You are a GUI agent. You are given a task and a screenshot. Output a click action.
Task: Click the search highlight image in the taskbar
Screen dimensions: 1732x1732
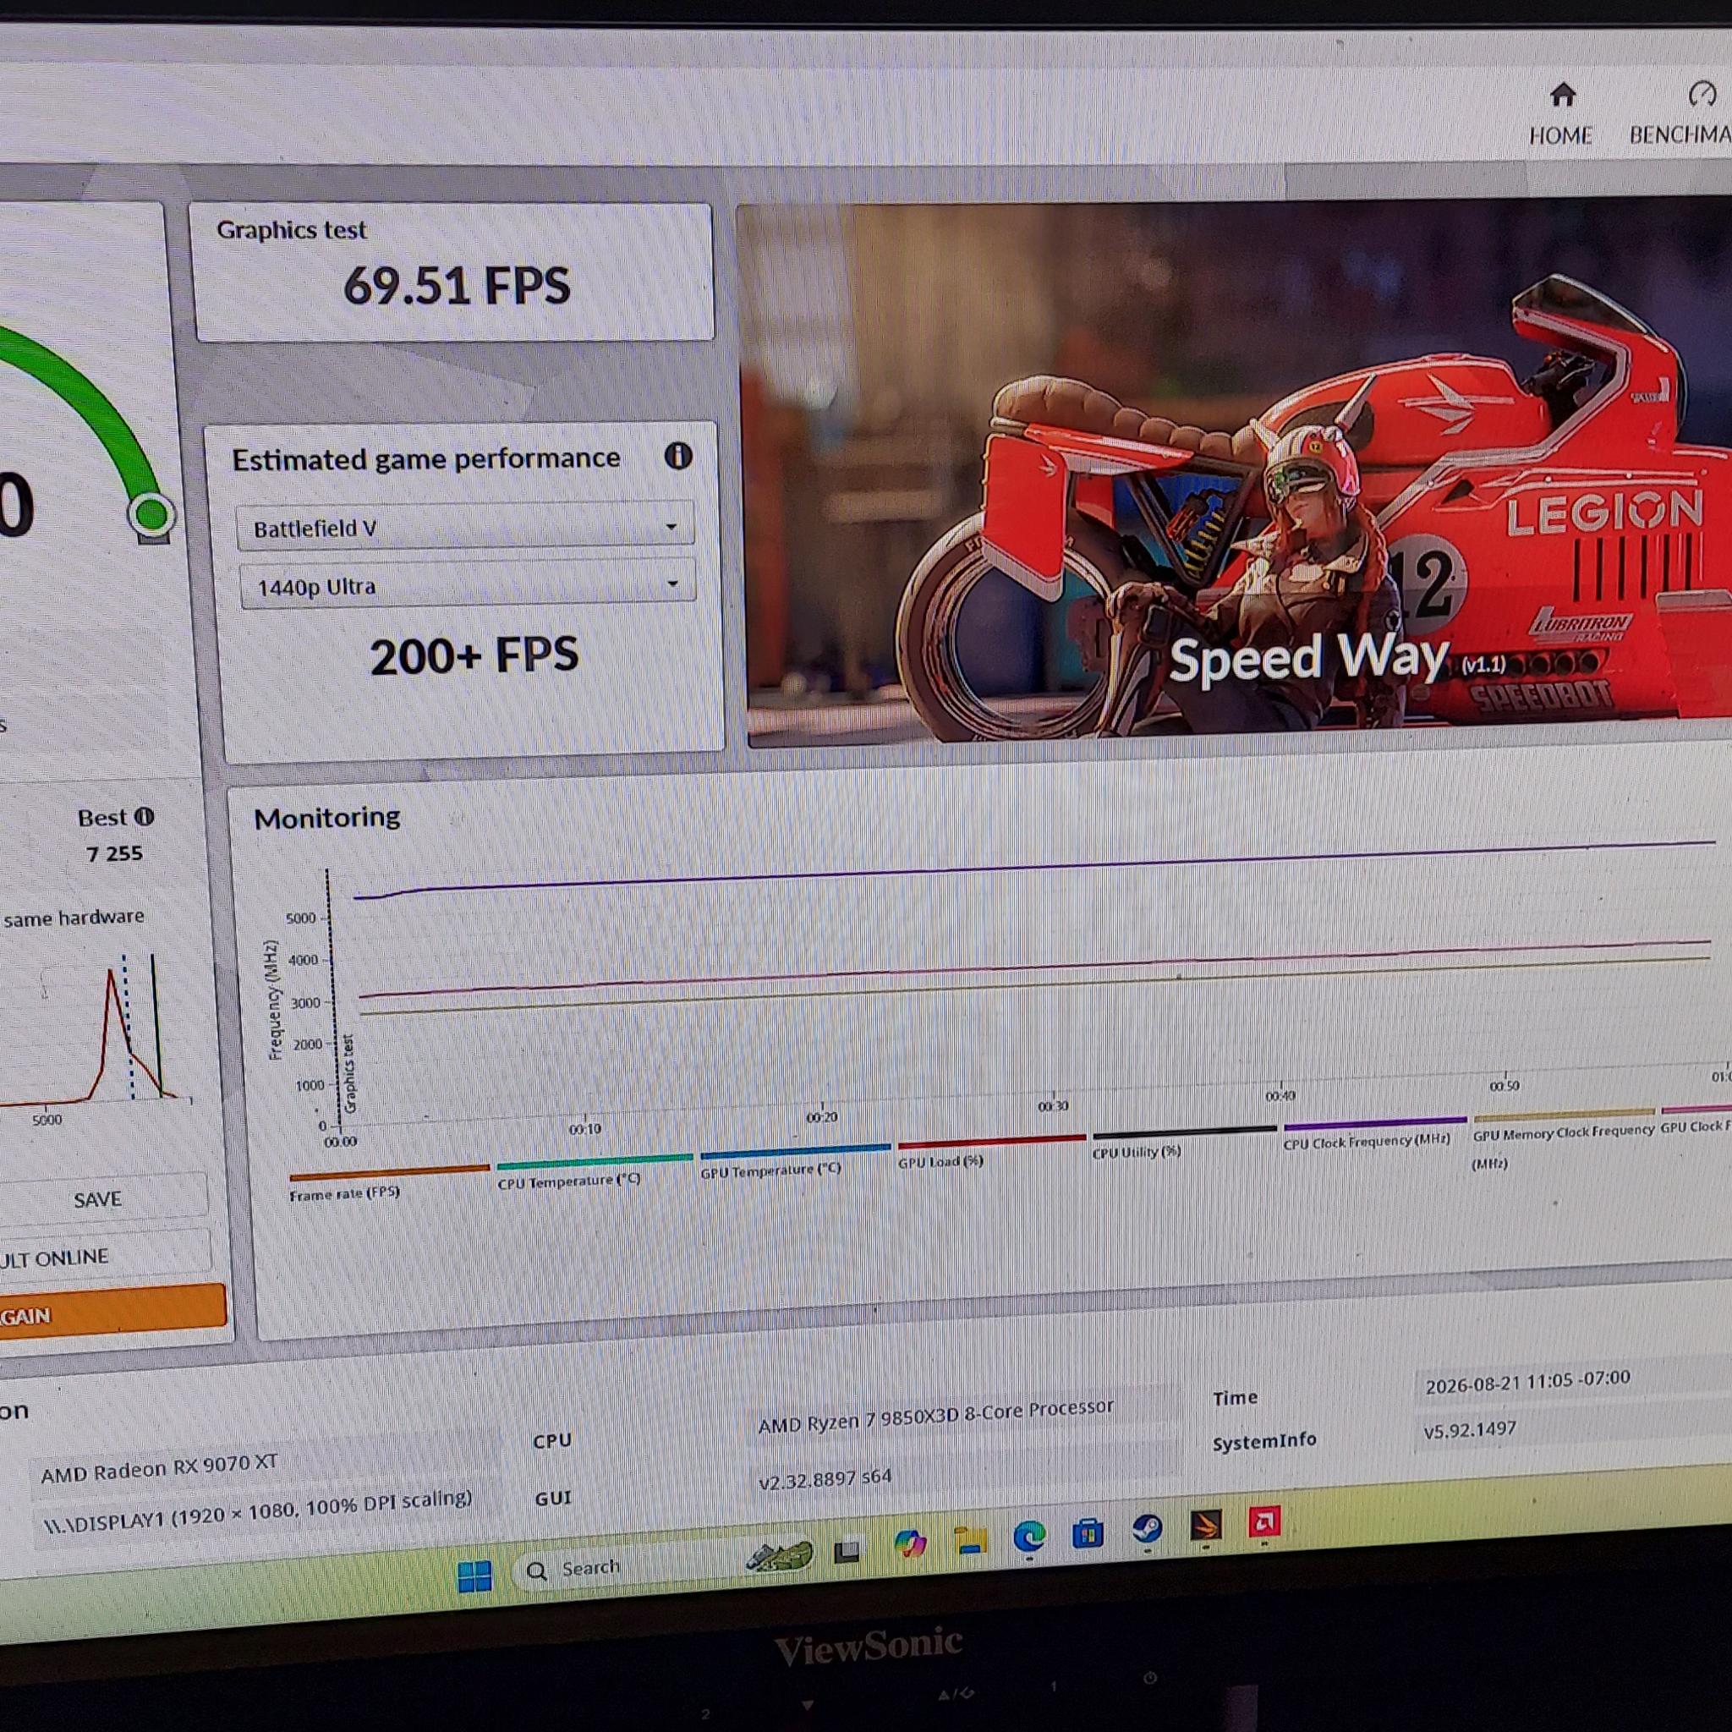(x=779, y=1557)
